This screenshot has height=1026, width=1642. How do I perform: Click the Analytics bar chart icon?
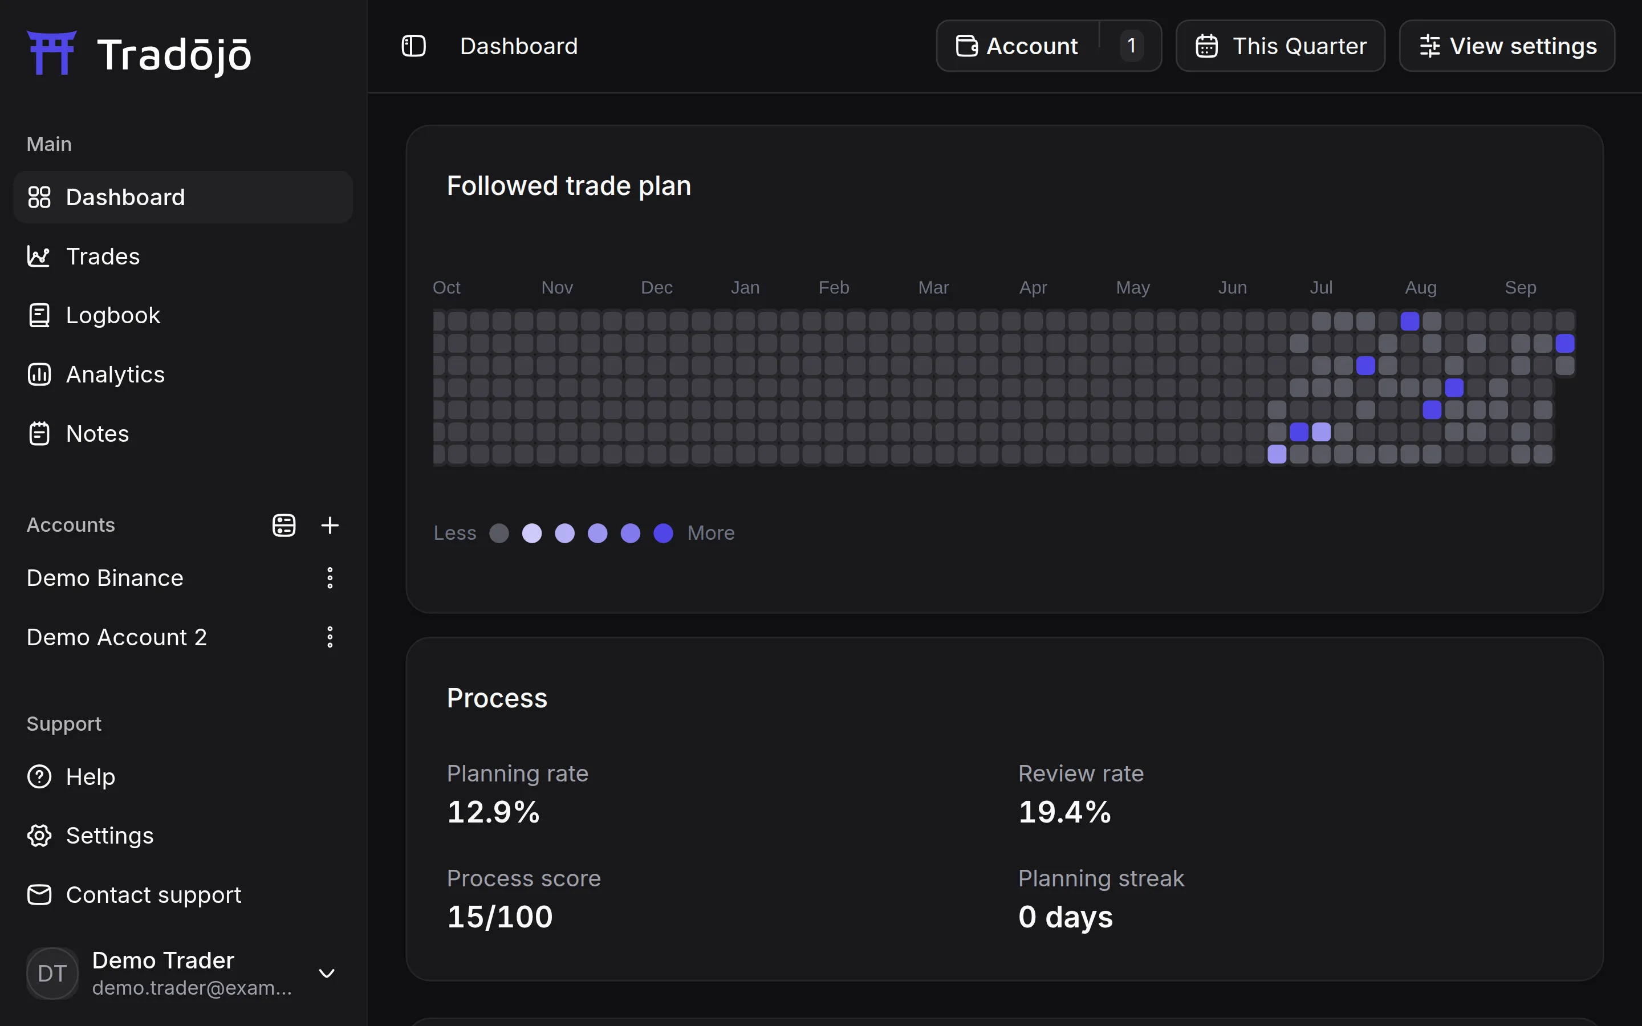click(39, 374)
